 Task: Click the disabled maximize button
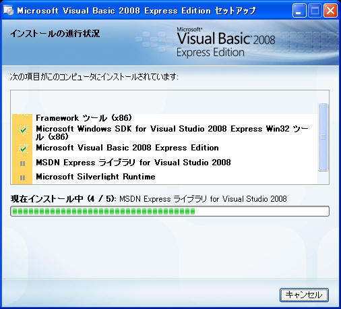click(x=315, y=11)
